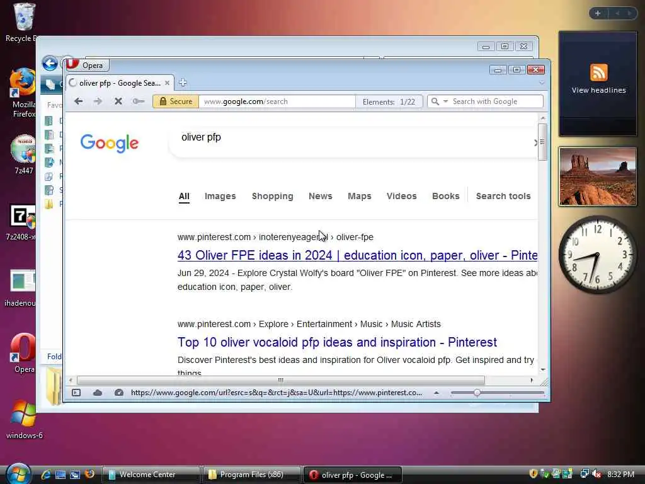645x484 pixels.
Task: Switch to the Videos results tab
Action: pos(401,197)
